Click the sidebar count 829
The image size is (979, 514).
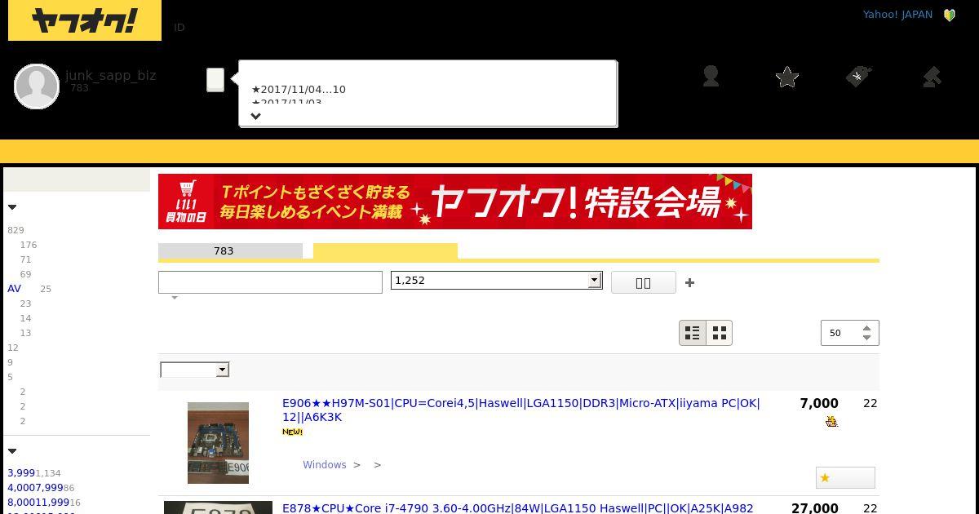[x=16, y=230]
